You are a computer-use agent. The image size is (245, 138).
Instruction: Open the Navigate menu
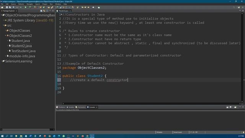(x=29, y=4)
